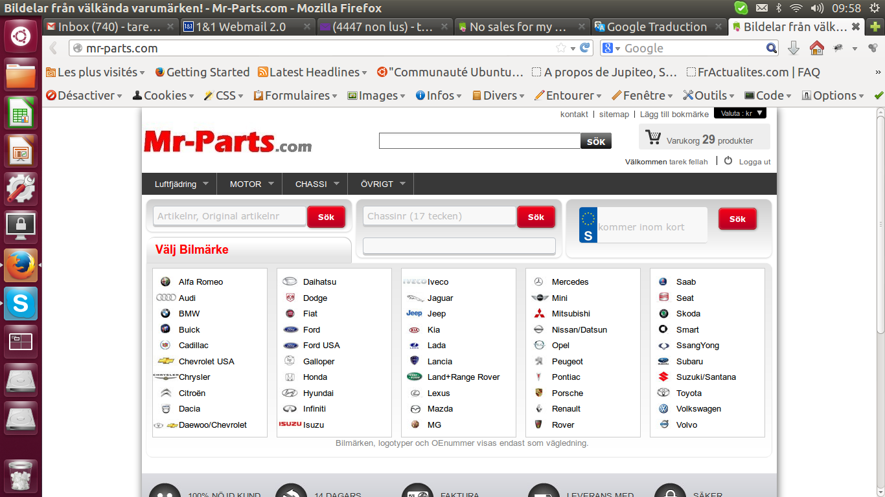The image size is (885, 497).
Task: Open the (4447 non lus) tab
Action: click(x=383, y=27)
